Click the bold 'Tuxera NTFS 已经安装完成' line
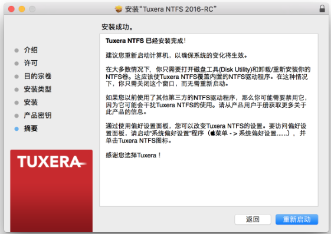 [146, 41]
